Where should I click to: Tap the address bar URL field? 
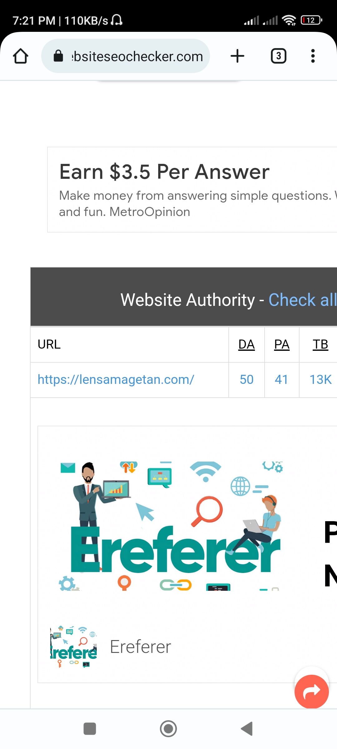click(125, 56)
